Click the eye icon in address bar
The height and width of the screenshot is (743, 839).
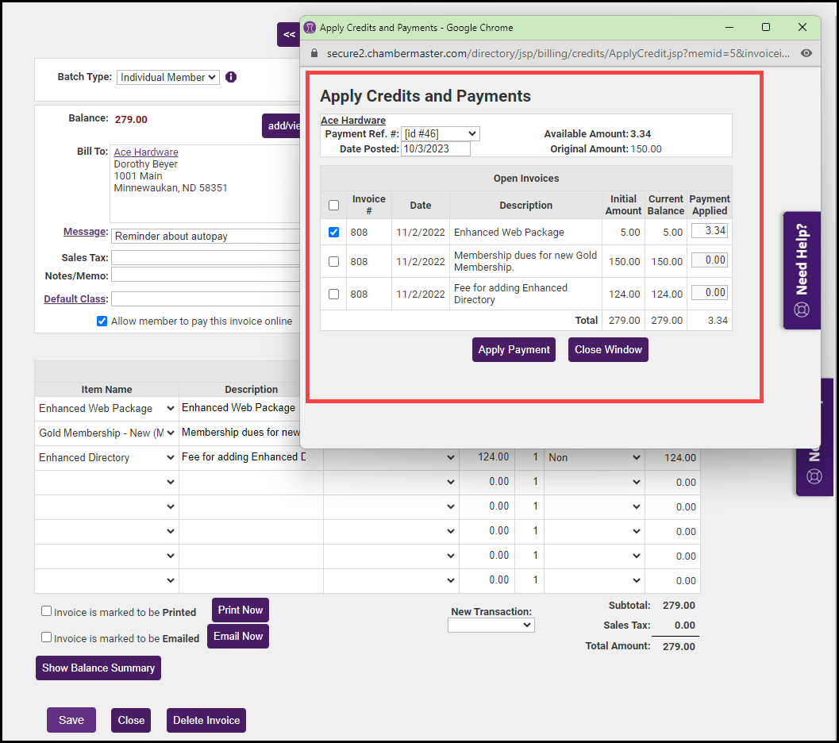[x=806, y=53]
